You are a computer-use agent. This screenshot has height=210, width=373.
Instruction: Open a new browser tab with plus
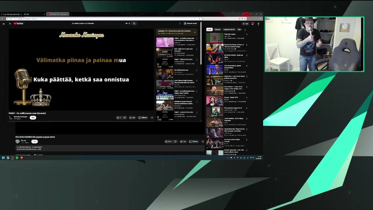pyautogui.click(x=71, y=14)
